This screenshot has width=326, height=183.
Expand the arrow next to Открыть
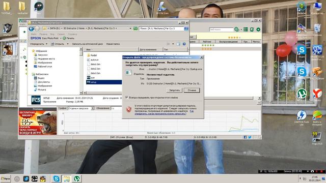tap(68, 44)
